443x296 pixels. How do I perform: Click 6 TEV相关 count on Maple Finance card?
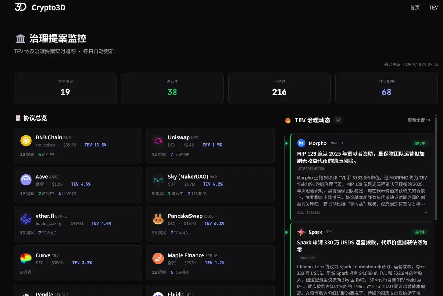[x=180, y=272]
